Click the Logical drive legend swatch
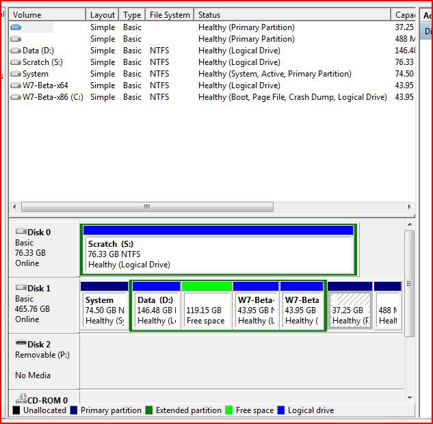The width and height of the screenshot is (433, 424). (x=281, y=410)
